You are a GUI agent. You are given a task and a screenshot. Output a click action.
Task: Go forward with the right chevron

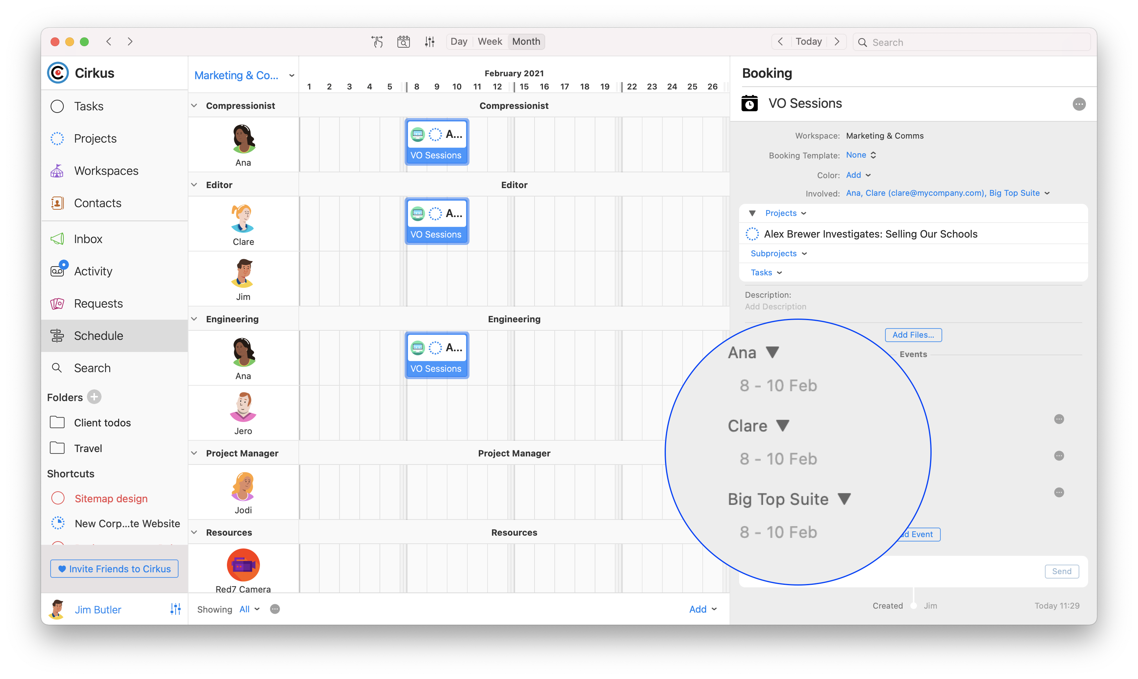pos(130,41)
